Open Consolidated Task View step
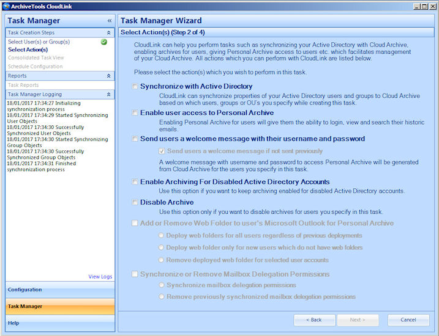Image resolution: width=439 pixels, height=336 pixels. coord(36,58)
